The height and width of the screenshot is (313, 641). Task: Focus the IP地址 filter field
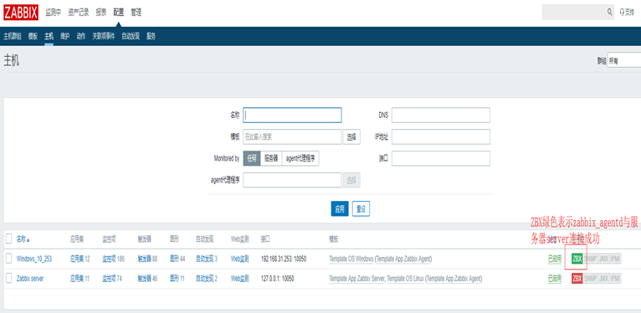click(x=441, y=137)
